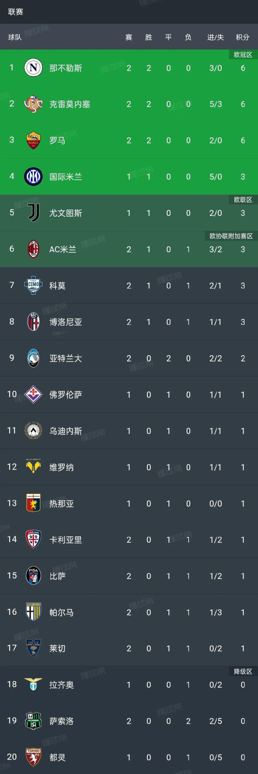
Task: Open team link 乌迪内斯
Action: coord(66,431)
